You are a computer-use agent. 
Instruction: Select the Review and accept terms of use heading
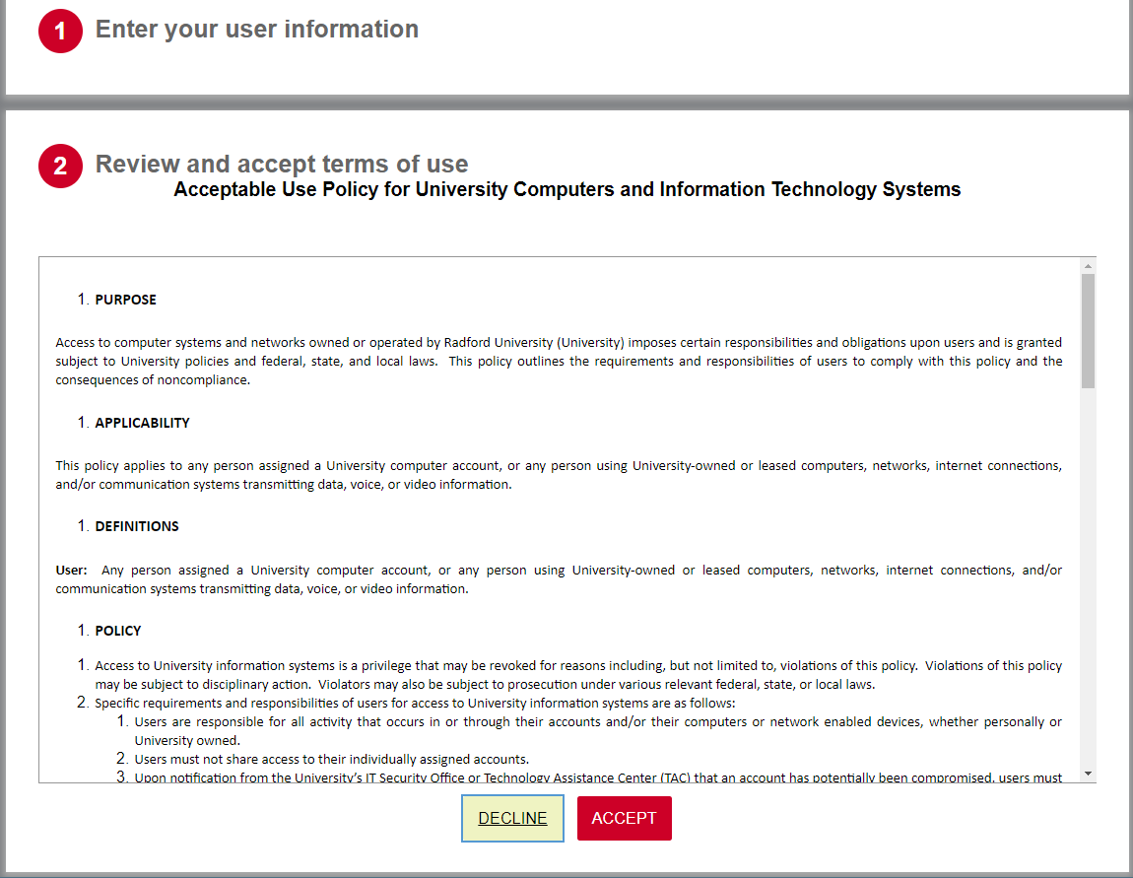[282, 164]
